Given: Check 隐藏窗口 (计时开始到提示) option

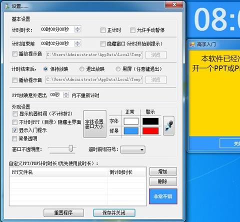Looking at the screenshot, I should pyautogui.click(x=103, y=44).
